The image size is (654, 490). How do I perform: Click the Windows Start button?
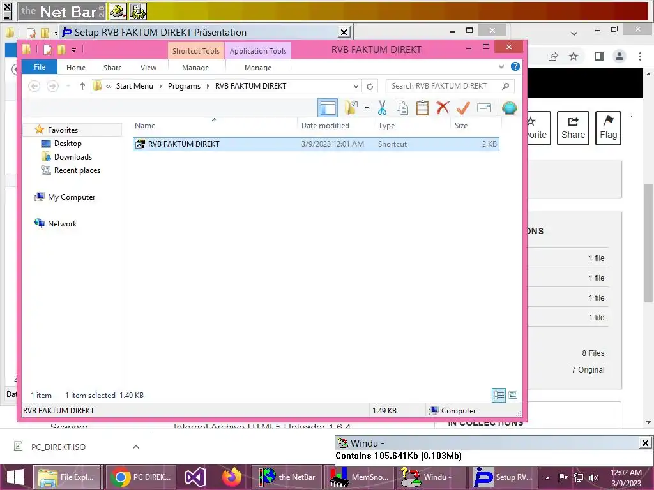[15, 477]
